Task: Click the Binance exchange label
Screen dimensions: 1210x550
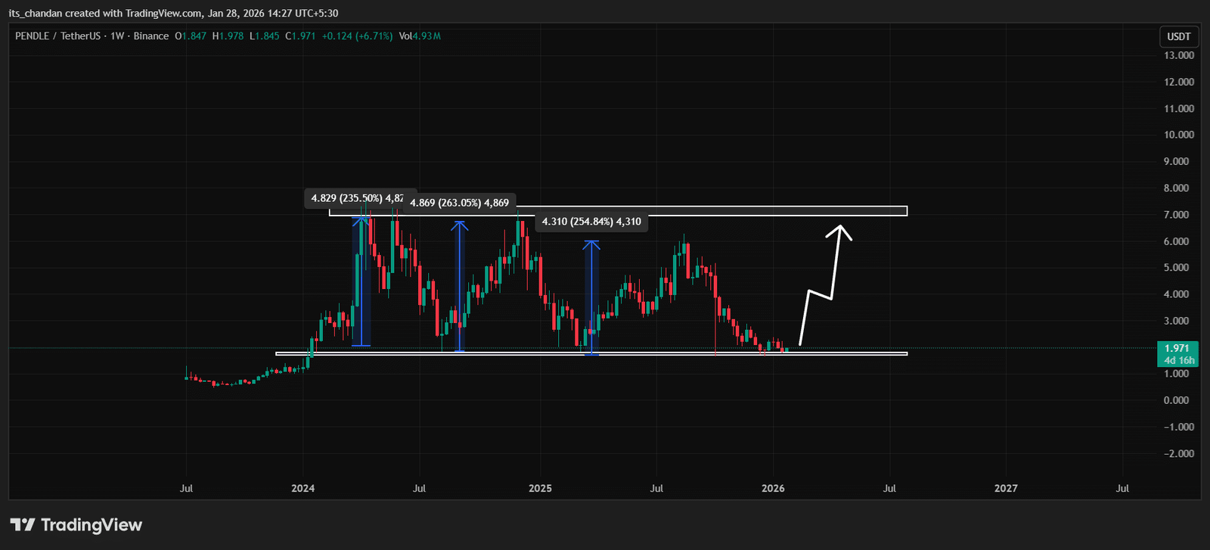Action: pyautogui.click(x=151, y=36)
